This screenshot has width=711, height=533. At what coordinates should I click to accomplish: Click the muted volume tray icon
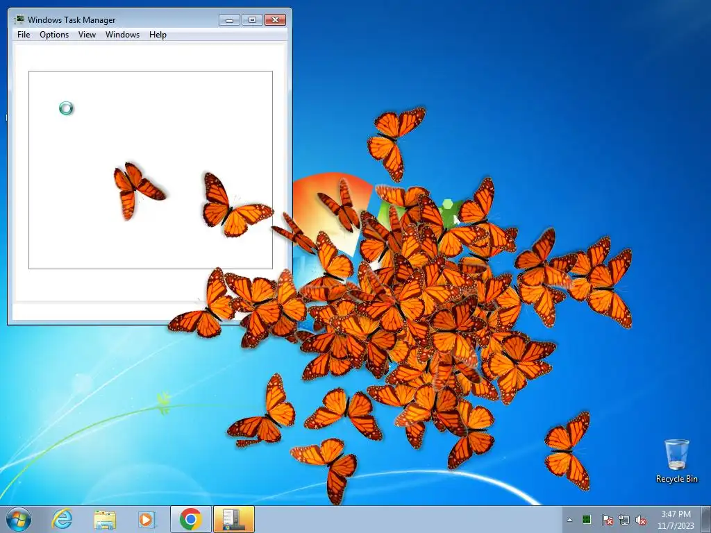click(641, 520)
